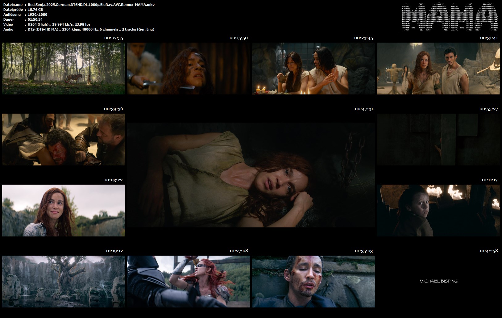Screen dimensions: 502x318
Task: Click the large frame of the woman lying down
Action: 251,175
